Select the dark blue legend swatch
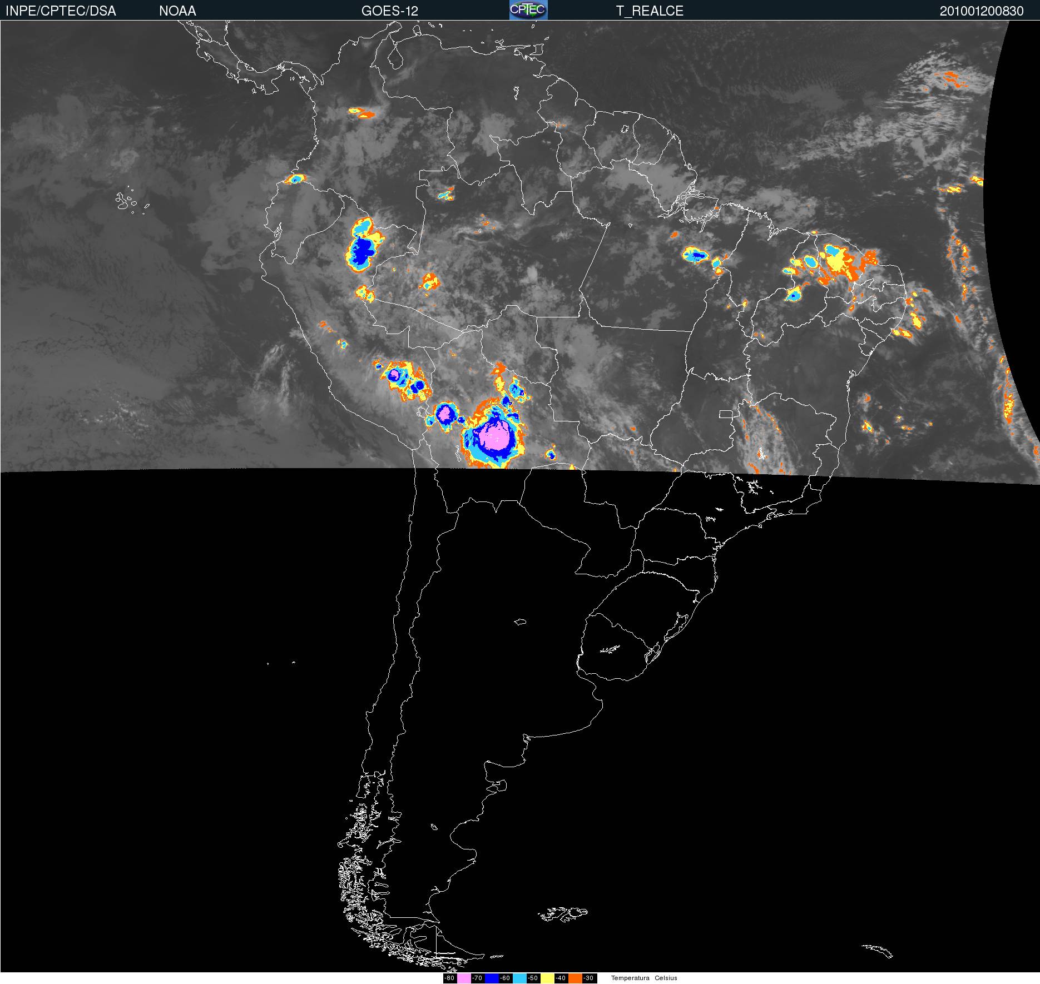The height and width of the screenshot is (984, 1040). (492, 978)
